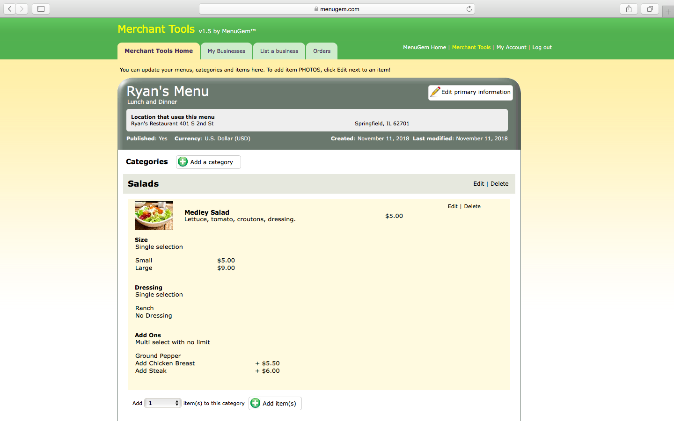Open the My Account link
This screenshot has width=674, height=421.
tap(512, 47)
